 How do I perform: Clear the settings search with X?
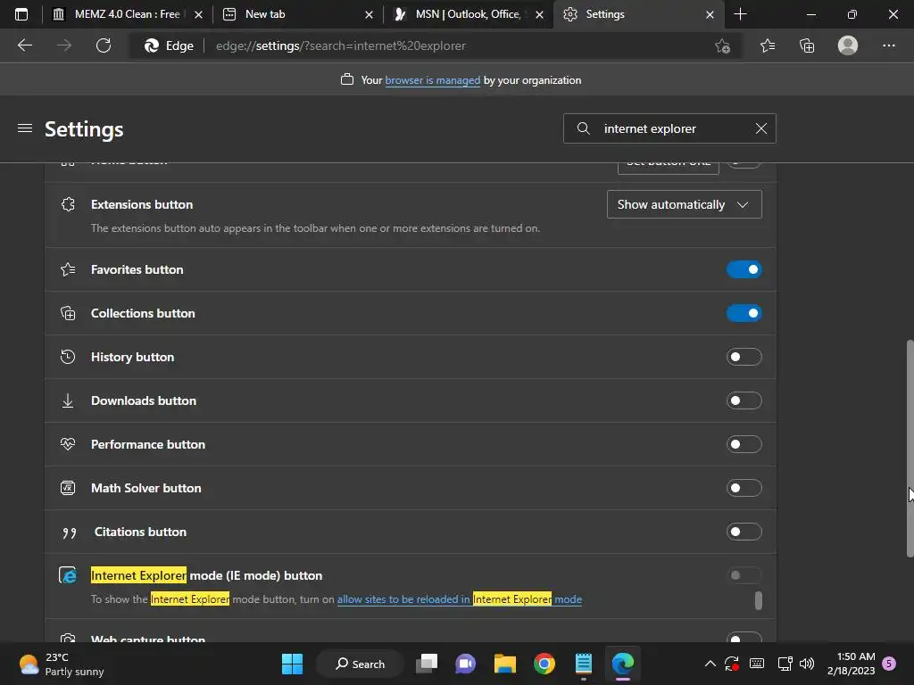(x=760, y=128)
